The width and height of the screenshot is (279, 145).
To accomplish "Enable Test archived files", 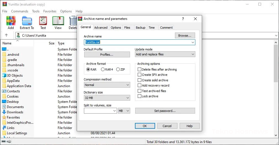I will [x=140, y=91].
